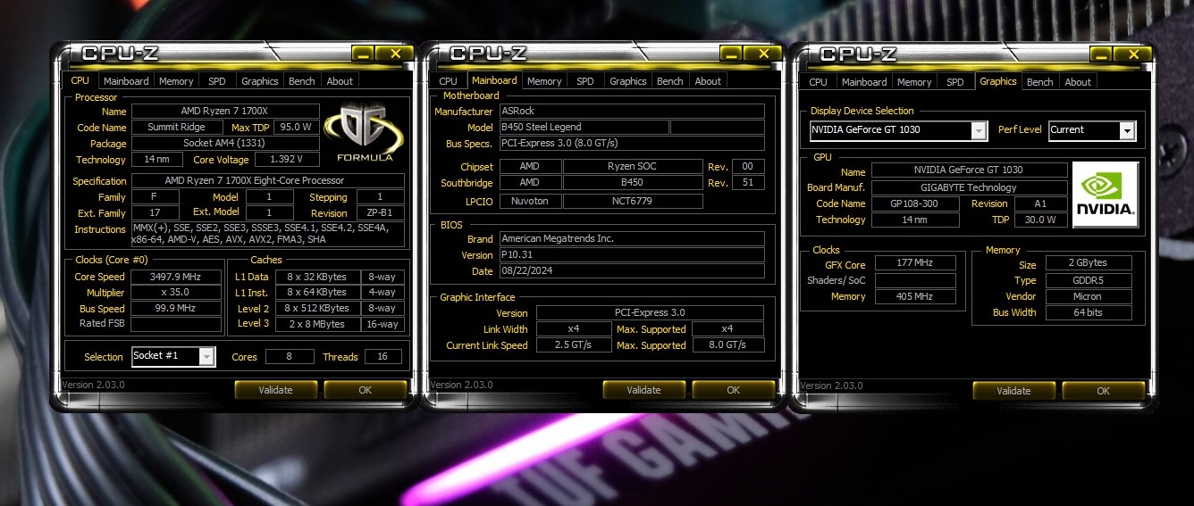This screenshot has width=1194, height=506.
Task: Switch to Mainboard tab in left window
Action: point(126,81)
